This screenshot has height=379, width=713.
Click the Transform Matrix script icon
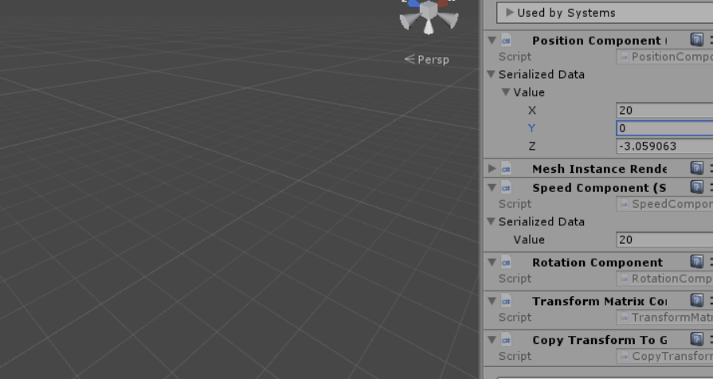(506, 301)
